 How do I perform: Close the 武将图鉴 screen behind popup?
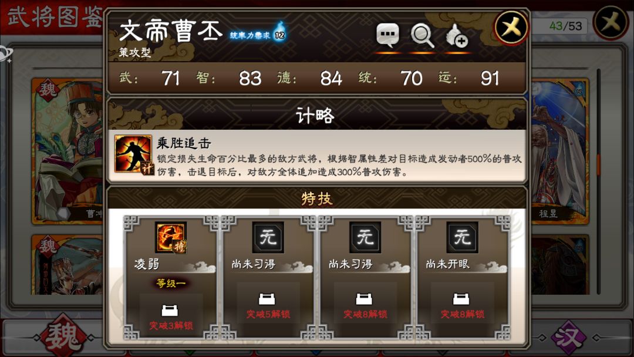[x=611, y=21]
